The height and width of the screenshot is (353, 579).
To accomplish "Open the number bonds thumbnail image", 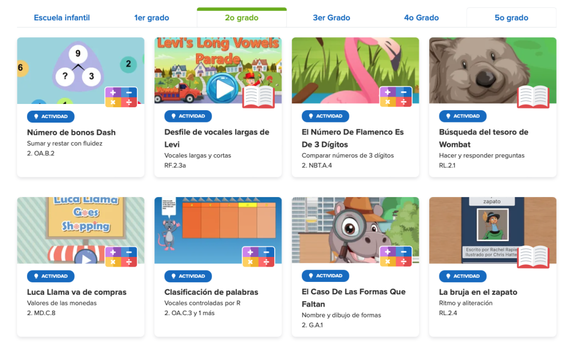I will (80, 71).
